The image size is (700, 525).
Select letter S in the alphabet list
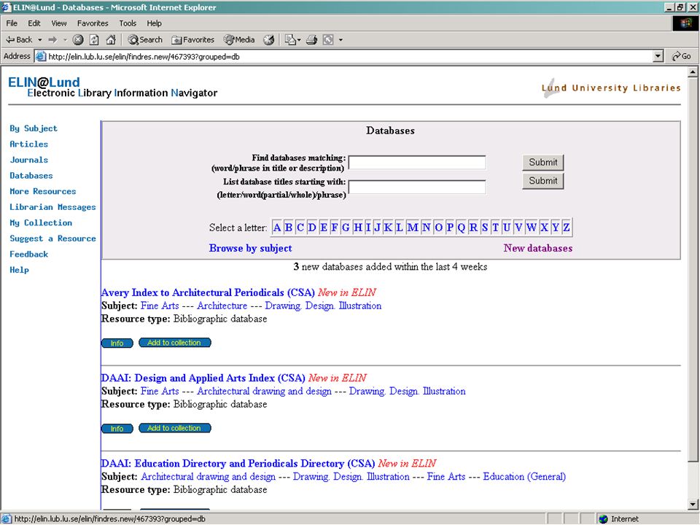pyautogui.click(x=484, y=227)
